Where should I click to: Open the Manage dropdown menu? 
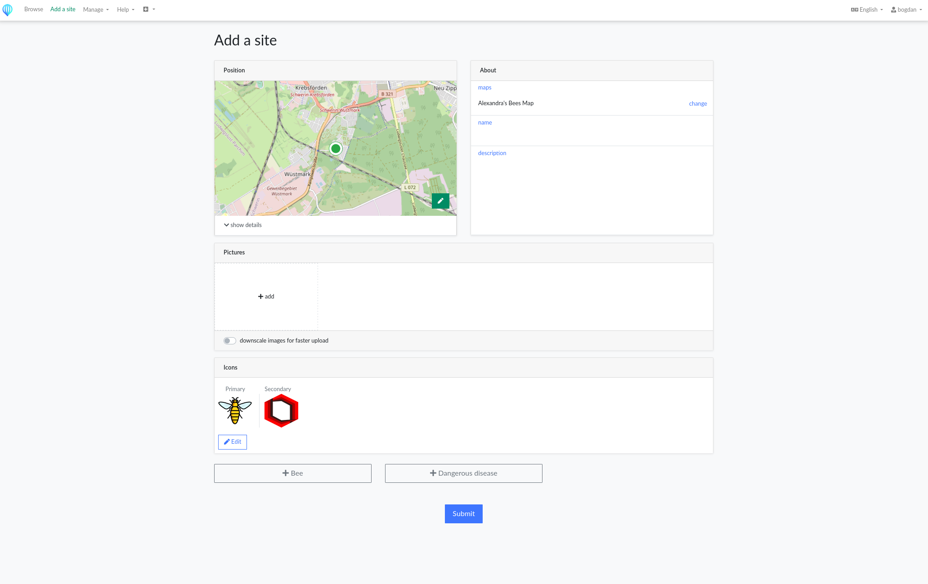pos(96,9)
